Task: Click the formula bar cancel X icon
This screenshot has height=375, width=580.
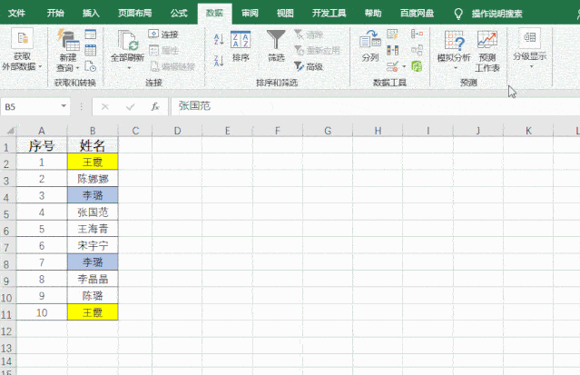Action: click(105, 106)
